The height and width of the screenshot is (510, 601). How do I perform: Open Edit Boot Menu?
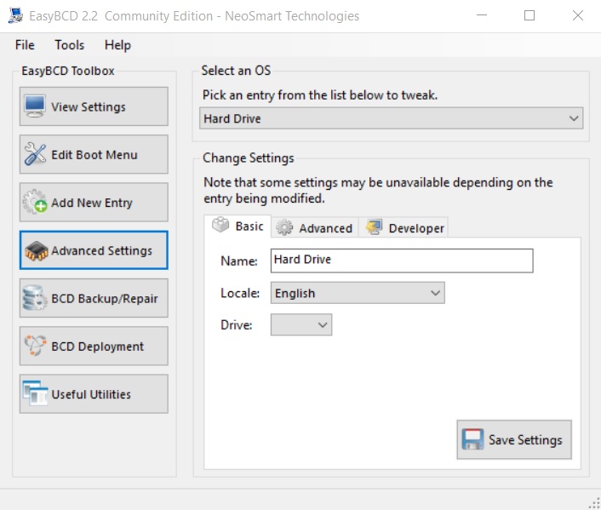(94, 154)
